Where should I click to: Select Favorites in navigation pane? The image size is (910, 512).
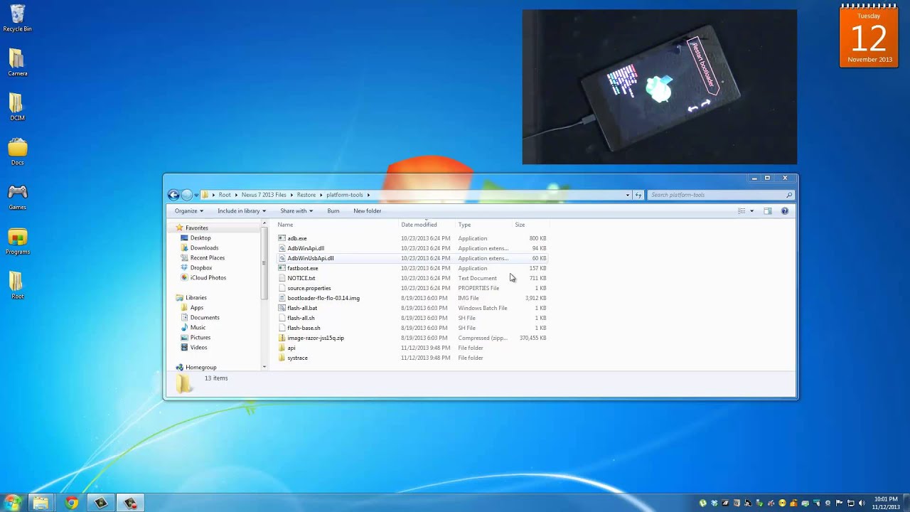click(196, 228)
